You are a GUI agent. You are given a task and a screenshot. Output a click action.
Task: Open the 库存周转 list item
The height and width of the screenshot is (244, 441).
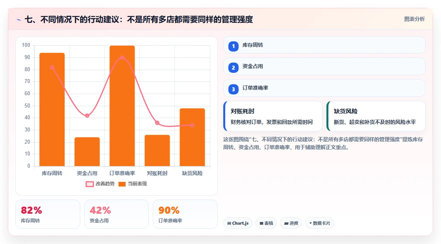point(324,45)
